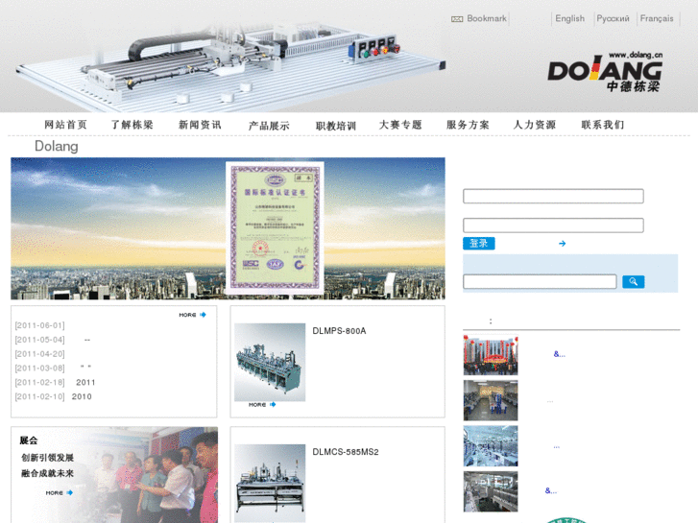Switch the site language to Français

[x=657, y=18]
